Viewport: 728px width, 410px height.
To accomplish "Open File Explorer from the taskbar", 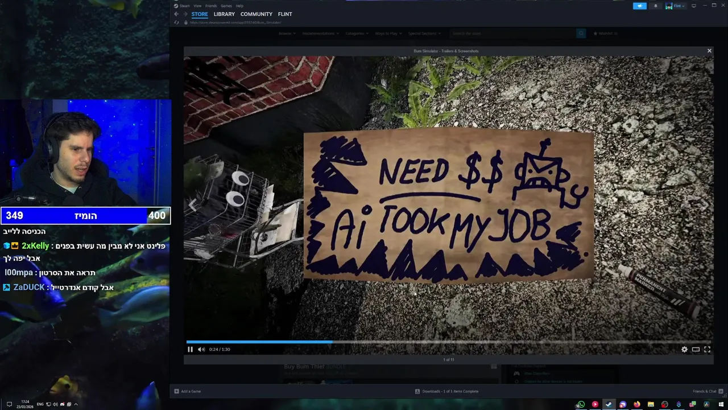I will tap(651, 404).
